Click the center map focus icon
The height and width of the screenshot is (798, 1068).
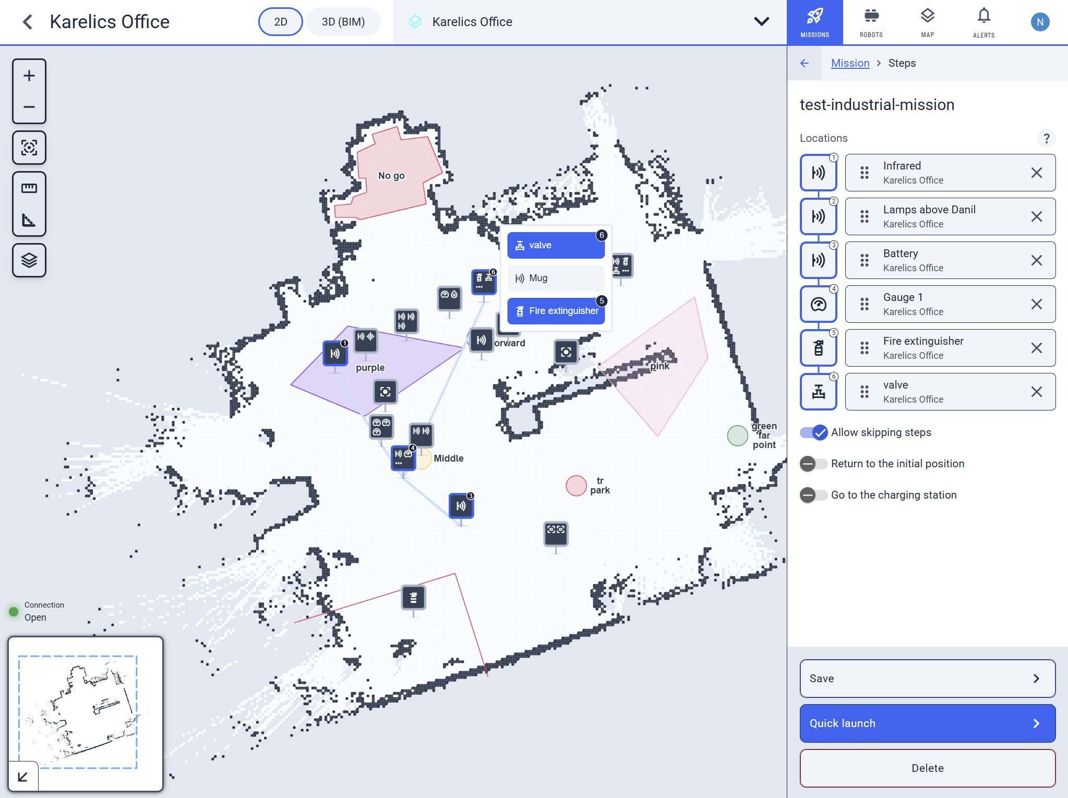pyautogui.click(x=29, y=148)
